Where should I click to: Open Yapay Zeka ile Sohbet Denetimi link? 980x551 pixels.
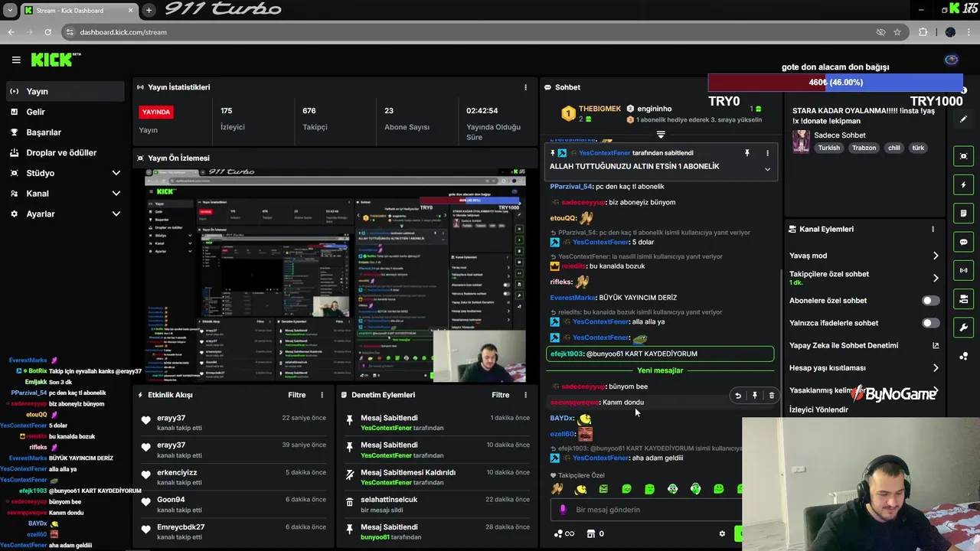[864, 345]
